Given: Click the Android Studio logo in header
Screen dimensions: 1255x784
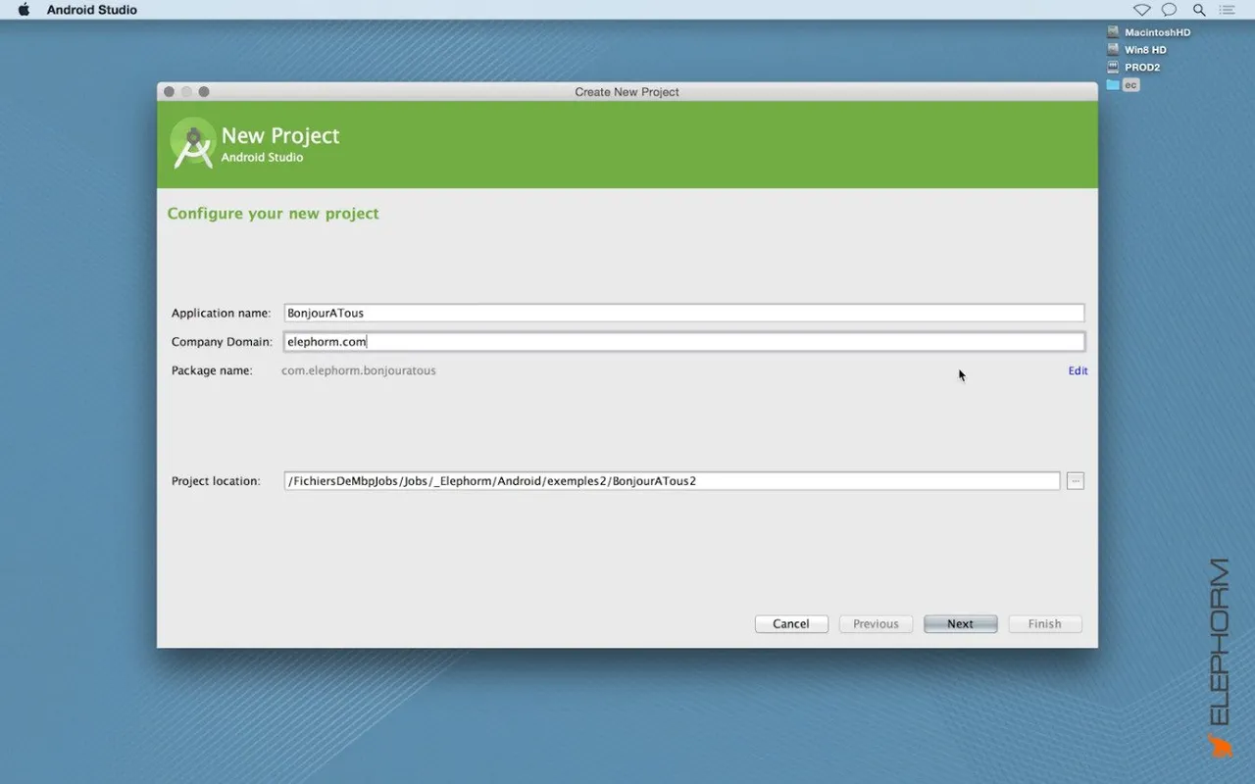Looking at the screenshot, I should click(x=193, y=143).
